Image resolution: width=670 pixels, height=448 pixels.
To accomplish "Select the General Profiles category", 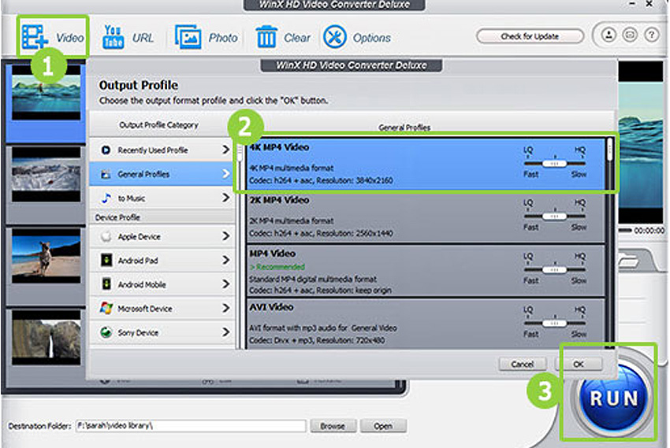I will coord(162,174).
